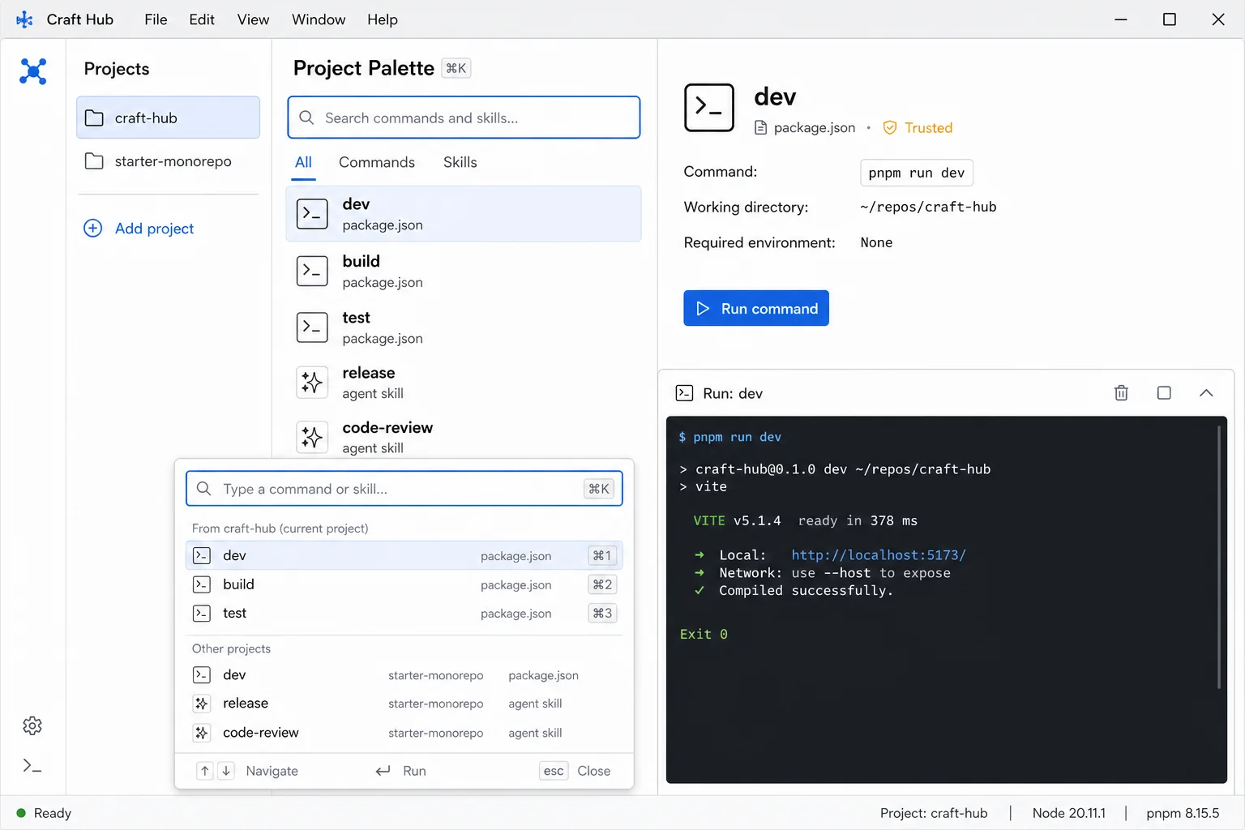Select the release agent skill in the palette list
The height and width of the screenshot is (830, 1245).
(464, 383)
